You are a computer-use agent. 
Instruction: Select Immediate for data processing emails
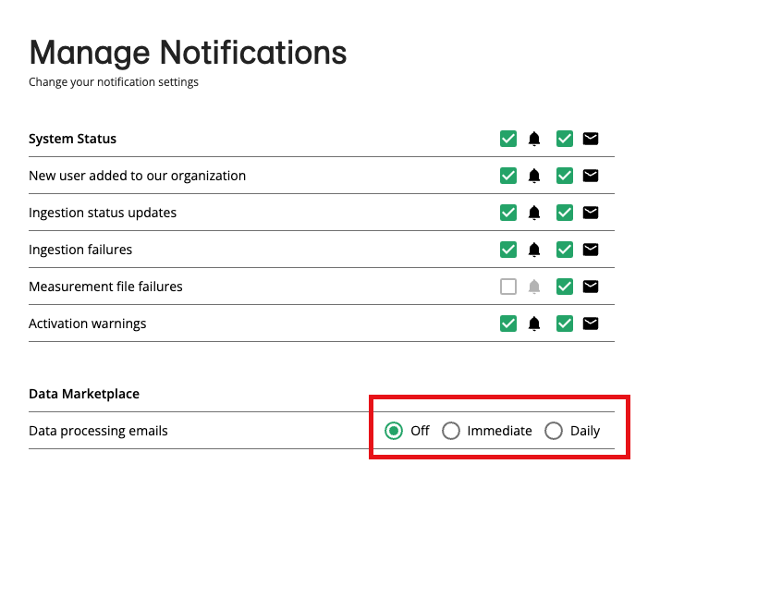click(x=451, y=431)
